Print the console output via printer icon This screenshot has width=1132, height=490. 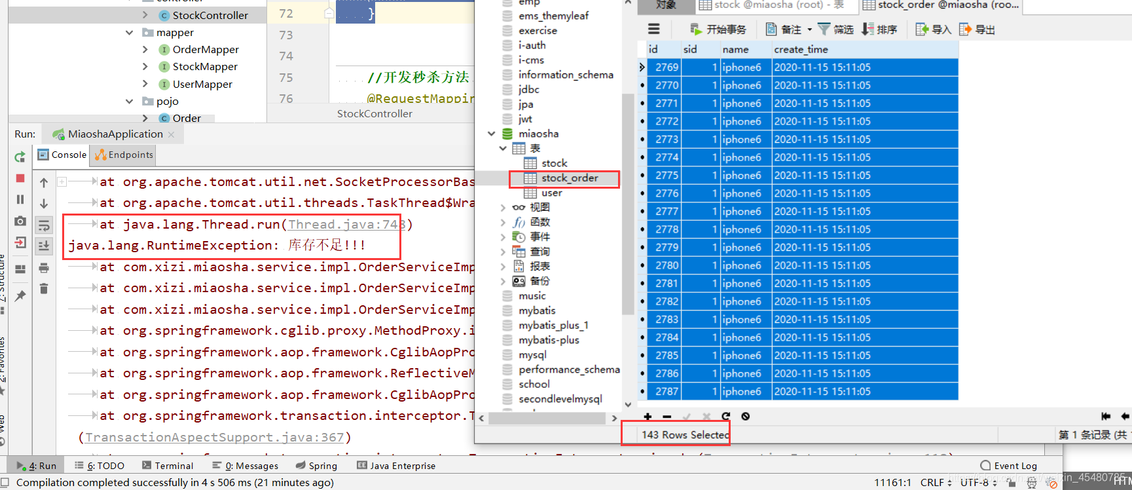tap(44, 267)
